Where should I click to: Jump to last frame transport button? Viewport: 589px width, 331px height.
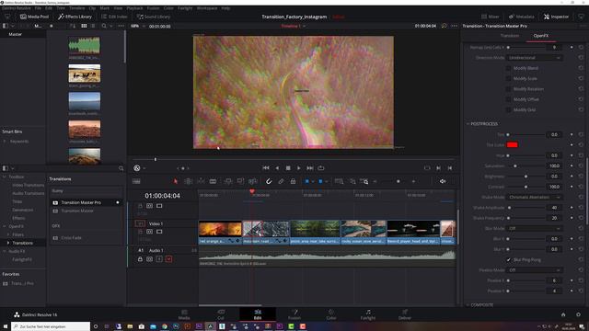[310, 168]
